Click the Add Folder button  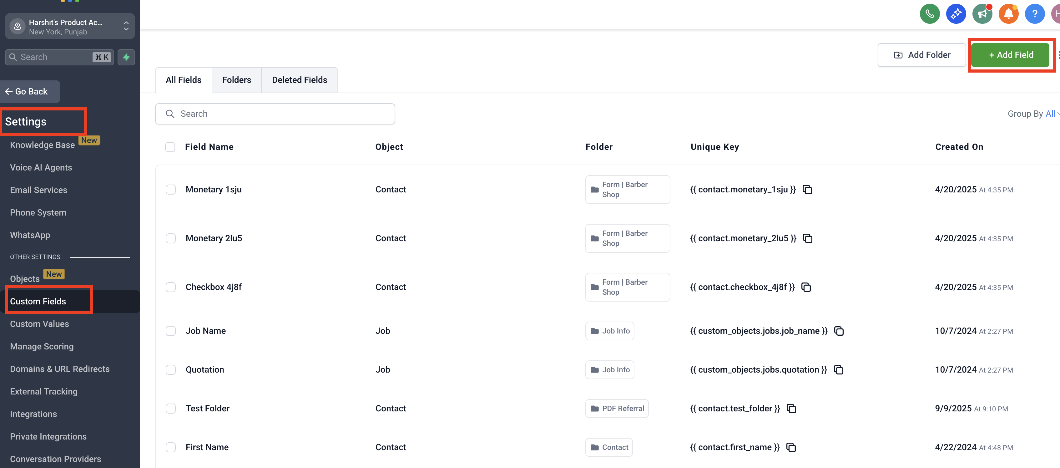pos(921,55)
